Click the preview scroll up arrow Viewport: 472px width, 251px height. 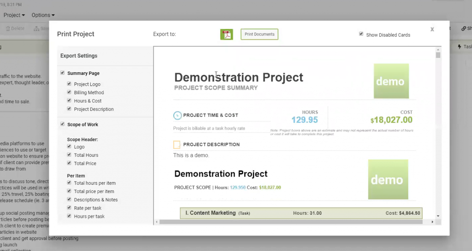point(438,50)
